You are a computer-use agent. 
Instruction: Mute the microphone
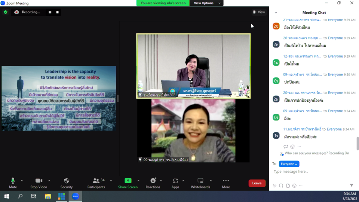[13, 183]
